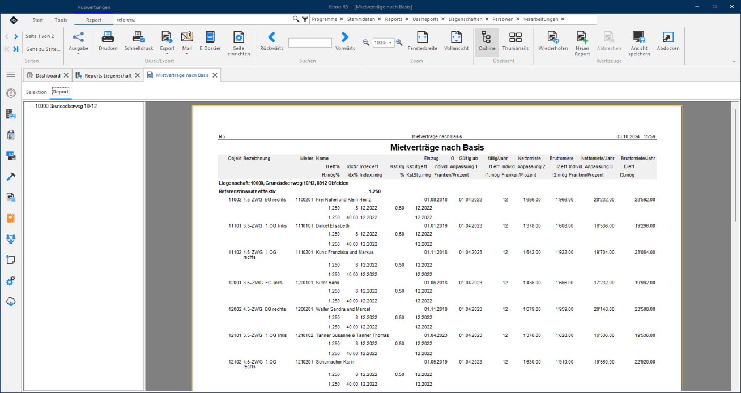
Task: Zoom out with the minus magnifier
Action: [366, 42]
